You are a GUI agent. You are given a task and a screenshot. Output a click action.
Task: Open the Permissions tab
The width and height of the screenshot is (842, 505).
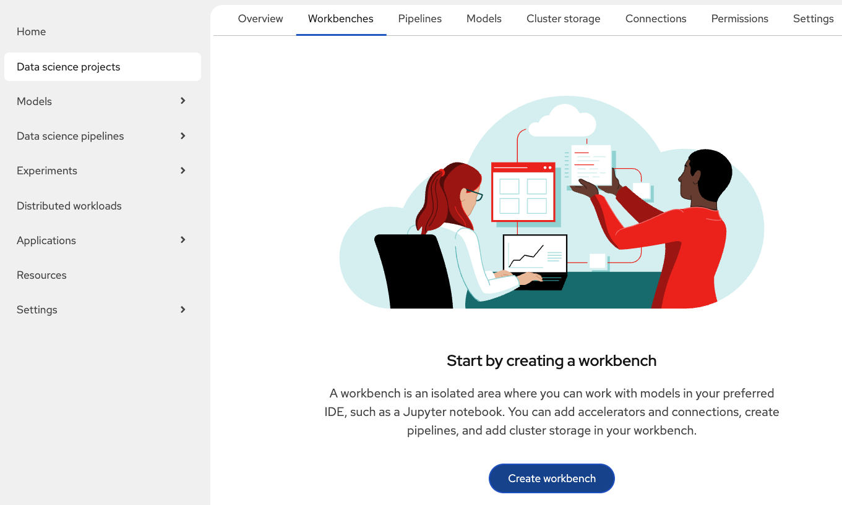740,19
